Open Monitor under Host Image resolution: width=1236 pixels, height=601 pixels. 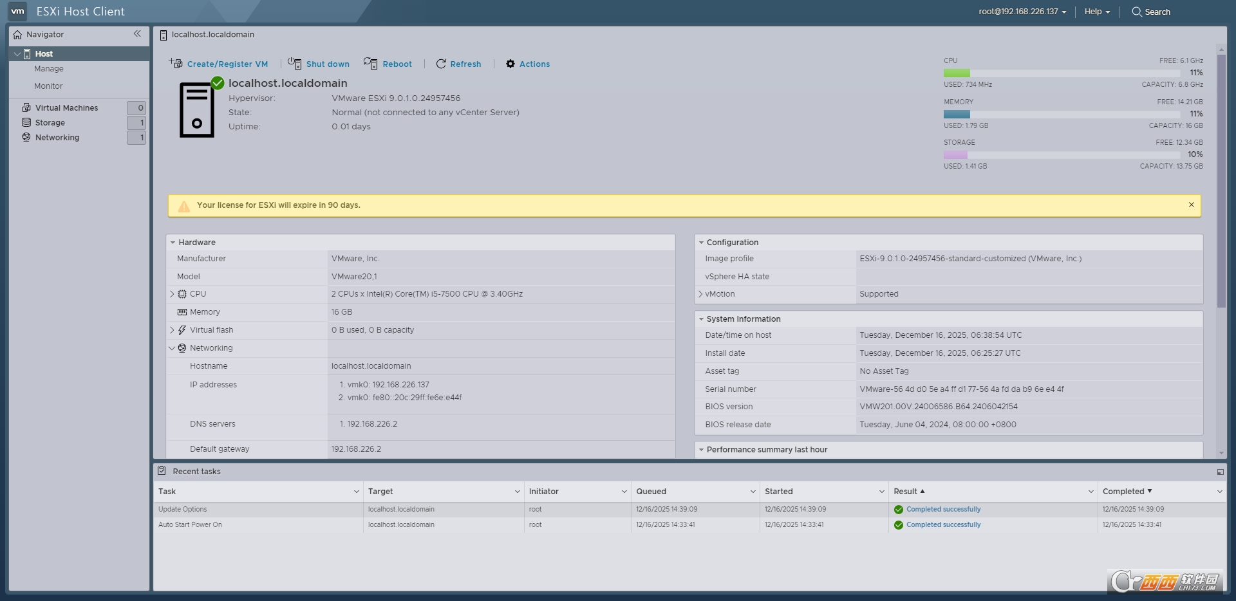pos(48,86)
